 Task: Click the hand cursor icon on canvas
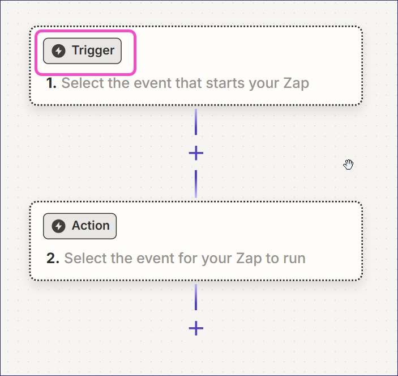click(x=348, y=164)
